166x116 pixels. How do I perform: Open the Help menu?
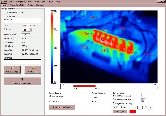(58, 2)
